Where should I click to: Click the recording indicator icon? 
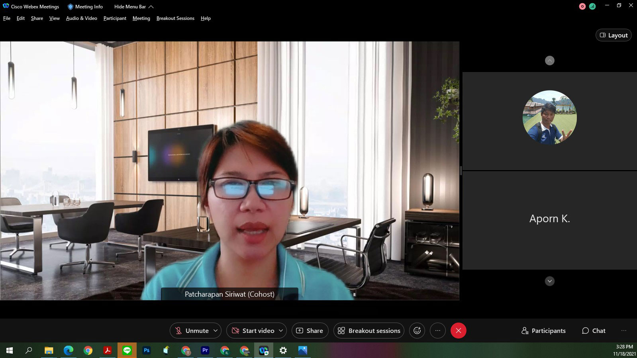582,6
